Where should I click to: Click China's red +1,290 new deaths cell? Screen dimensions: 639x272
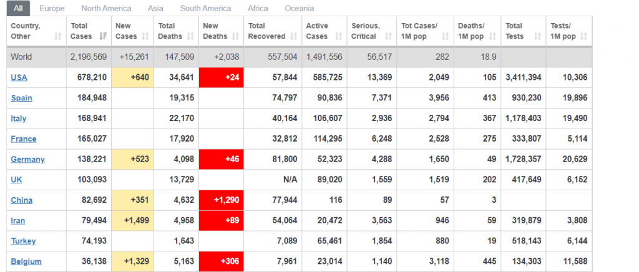[221, 200]
